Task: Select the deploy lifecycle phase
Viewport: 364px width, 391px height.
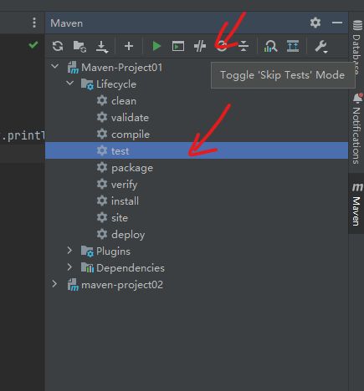Action: [128, 235]
